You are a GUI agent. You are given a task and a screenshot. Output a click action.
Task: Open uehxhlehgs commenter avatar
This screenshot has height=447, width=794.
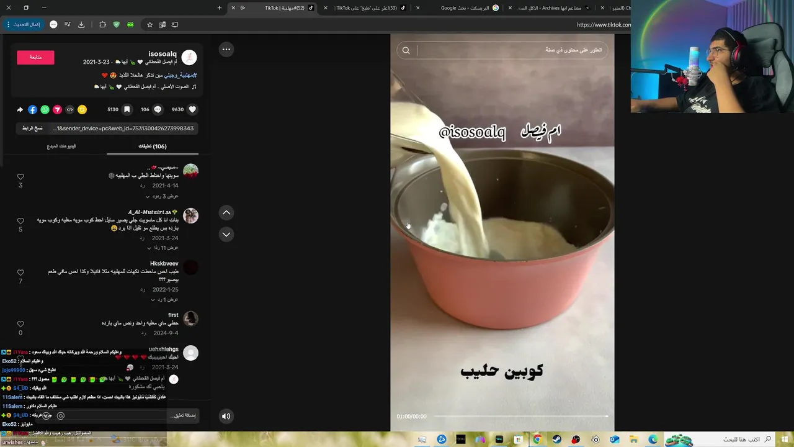[x=190, y=353]
